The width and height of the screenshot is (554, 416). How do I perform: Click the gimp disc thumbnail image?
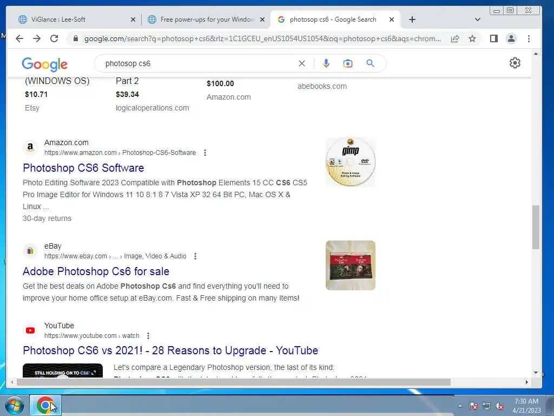click(351, 162)
